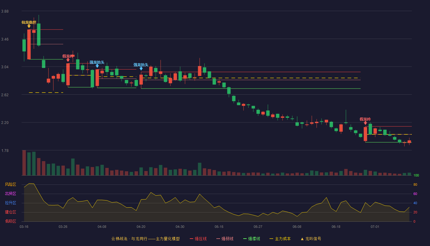Toggle the 龙吟信号 legend entry
The width and height of the screenshot is (430, 246).
311,239
